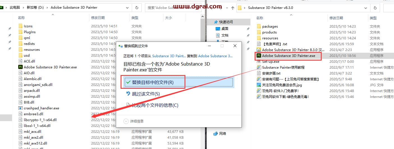Image resolution: width=394 pixels, height=149 pixels.
Task: Click redists folder icon in left window
Action: coord(20,44)
